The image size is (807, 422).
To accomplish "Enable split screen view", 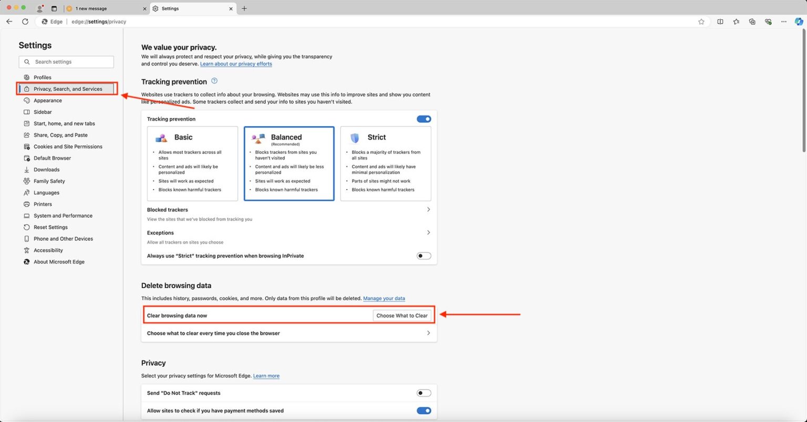I will (720, 22).
